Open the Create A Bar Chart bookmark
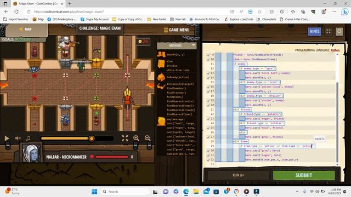 [x=295, y=19]
